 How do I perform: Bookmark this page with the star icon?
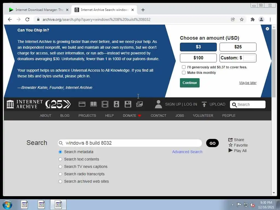[x=242, y=19]
